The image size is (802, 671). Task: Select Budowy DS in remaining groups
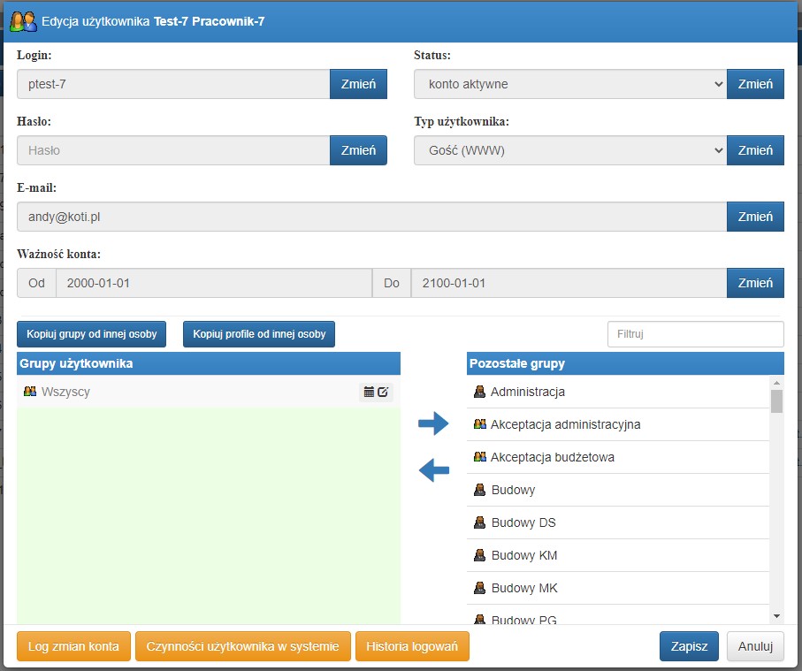coord(618,522)
